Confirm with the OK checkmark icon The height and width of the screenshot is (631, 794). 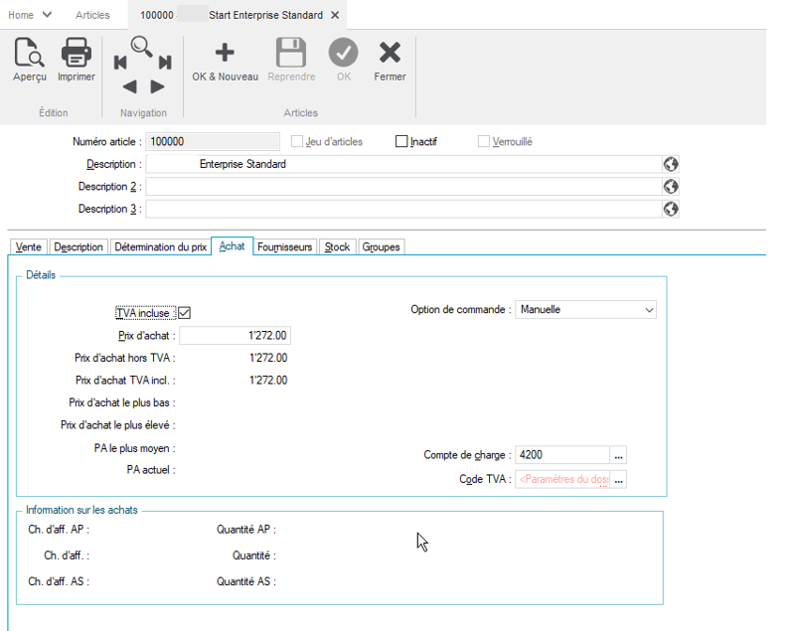[343, 52]
